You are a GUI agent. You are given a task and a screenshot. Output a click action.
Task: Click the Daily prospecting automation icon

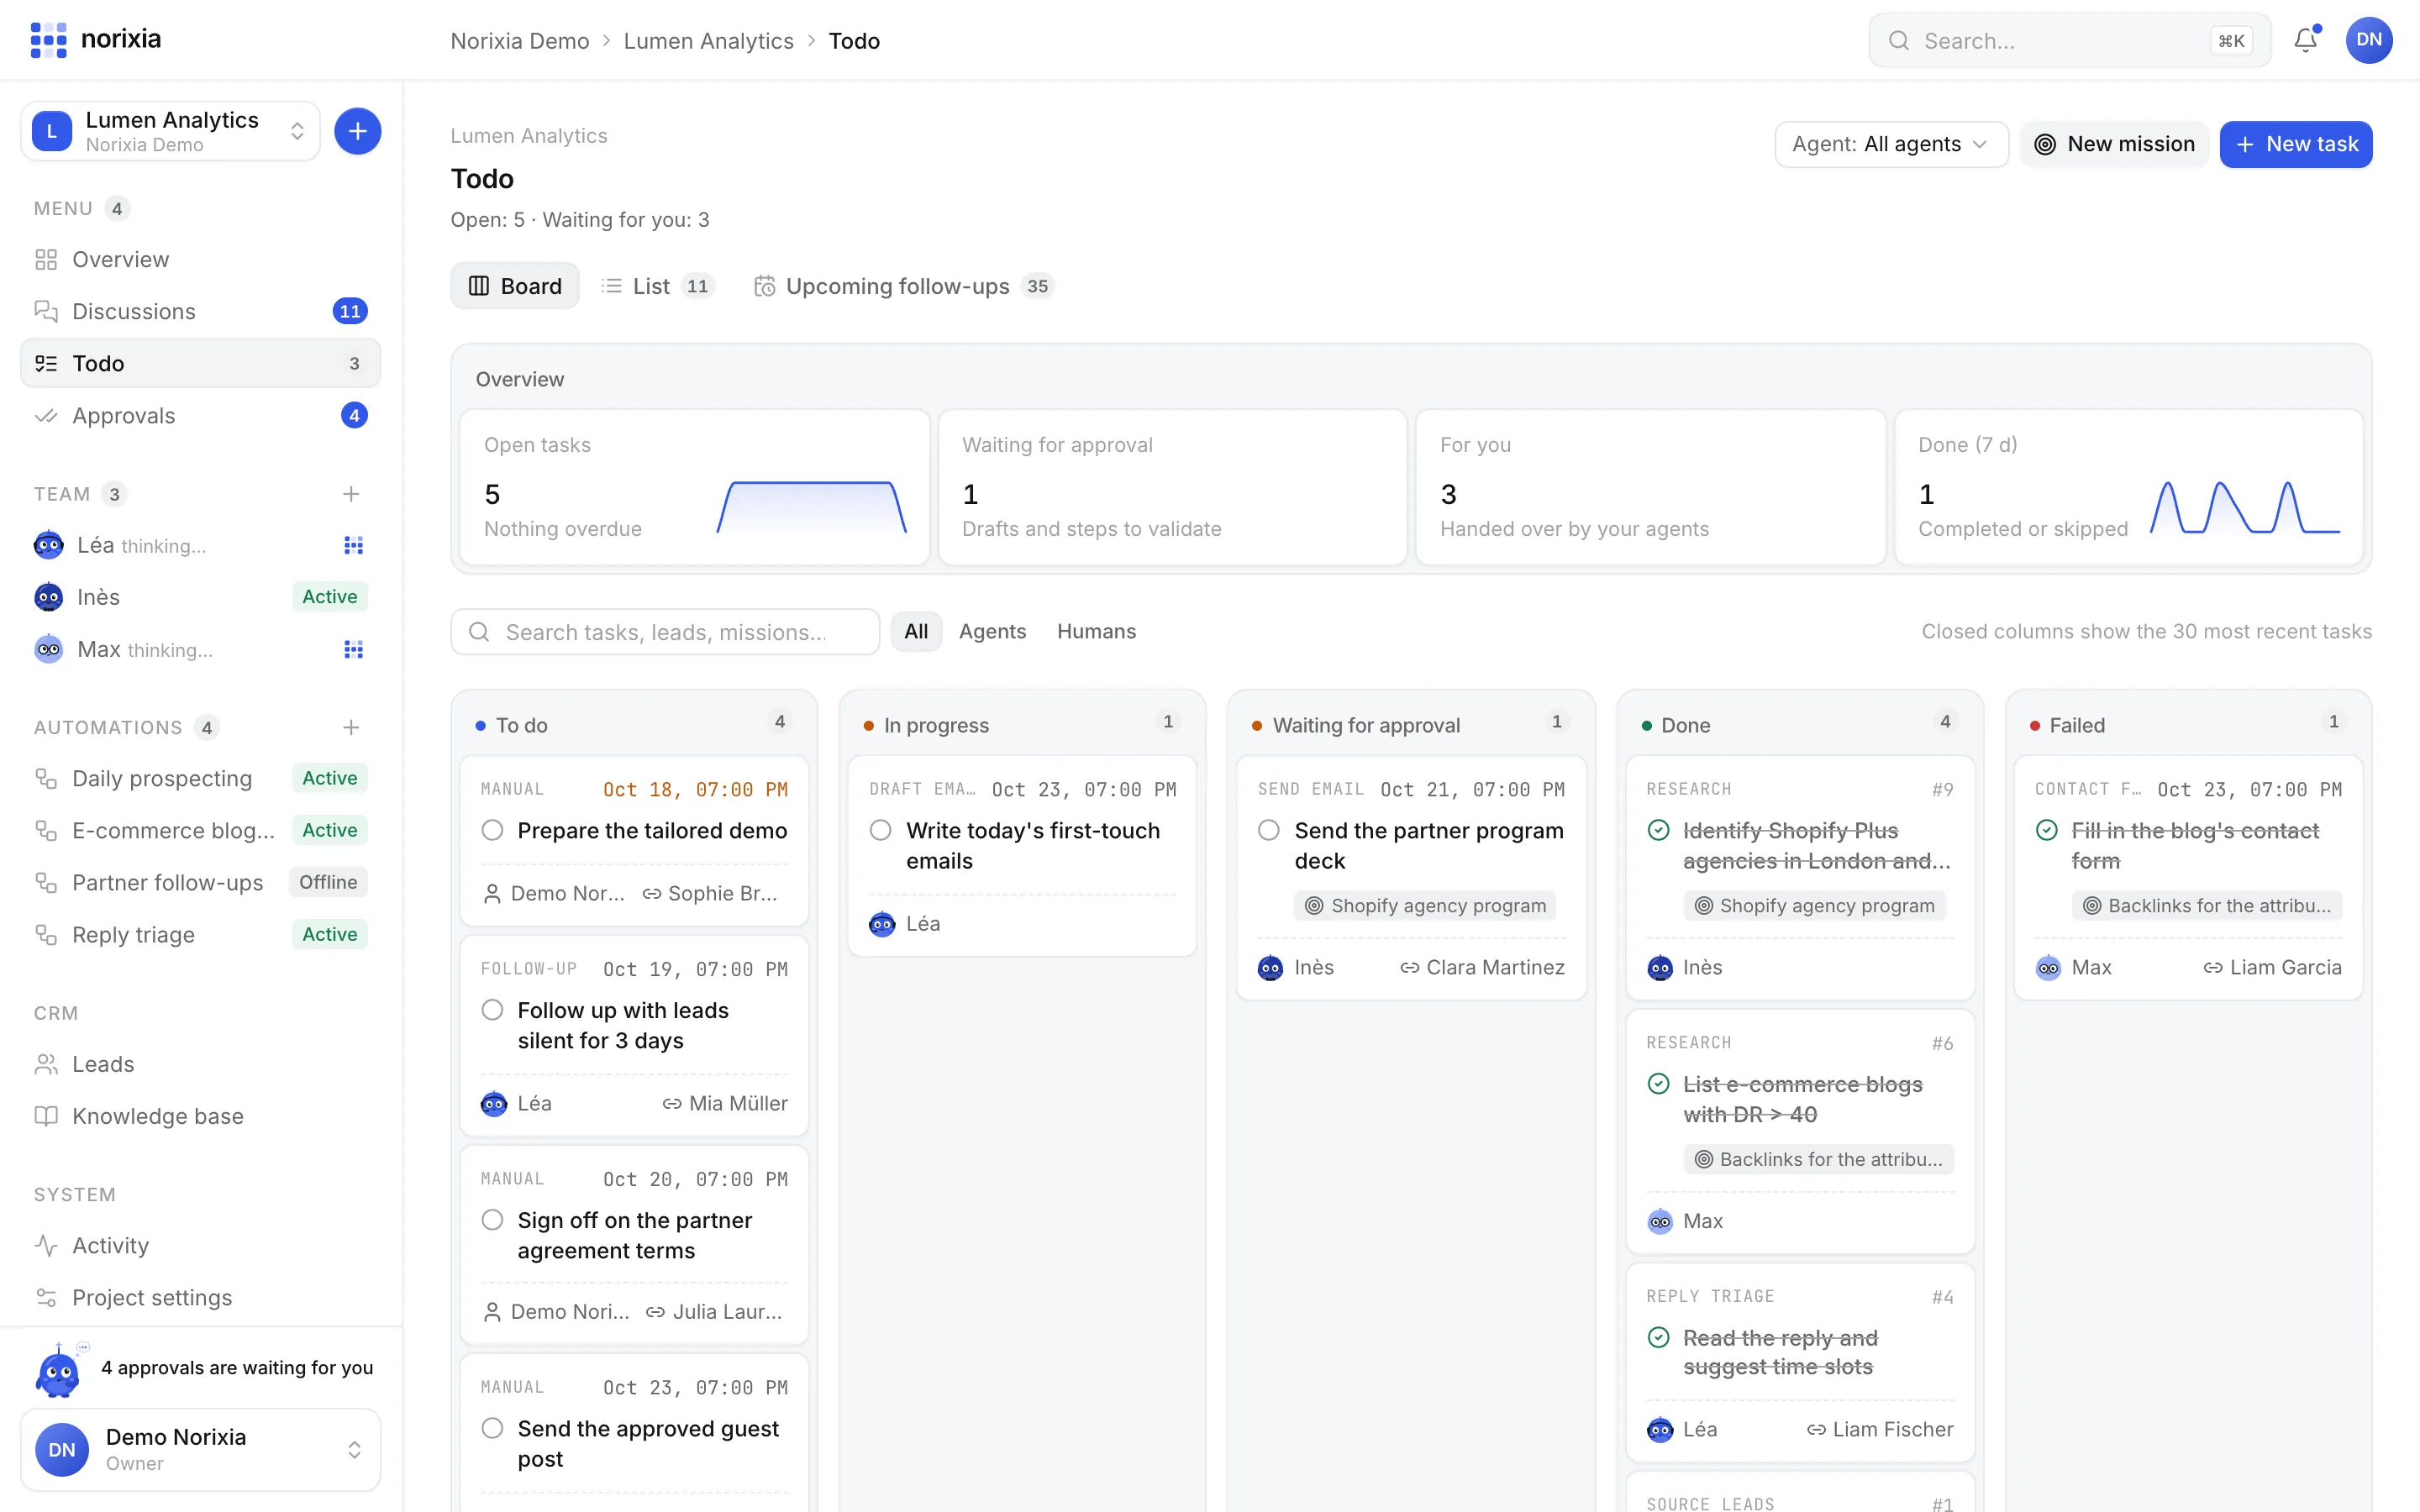tap(46, 778)
